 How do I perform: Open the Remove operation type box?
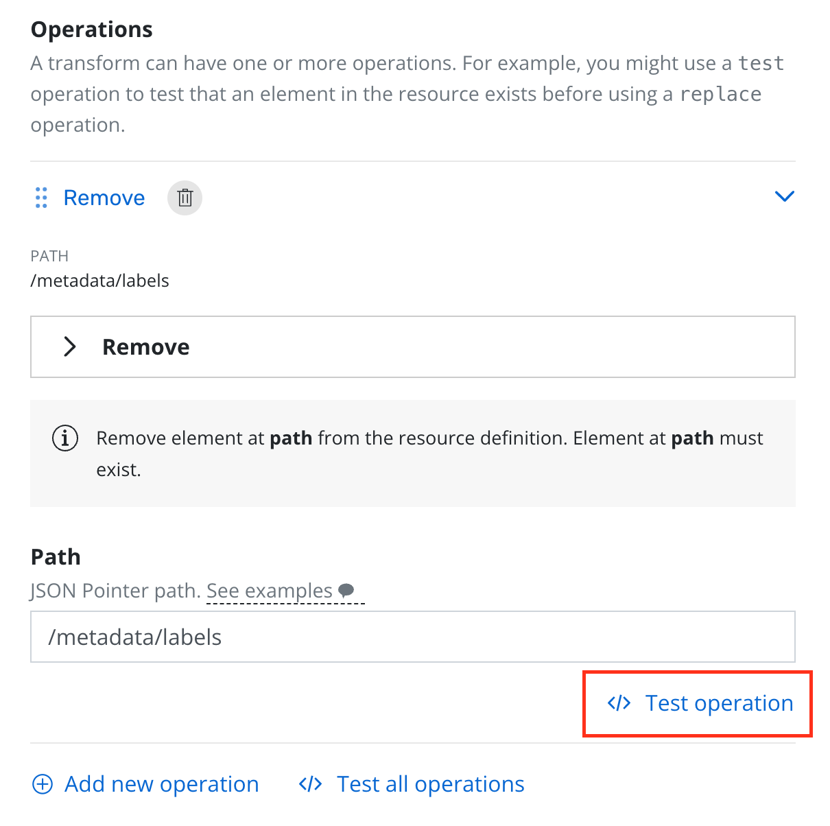412,346
